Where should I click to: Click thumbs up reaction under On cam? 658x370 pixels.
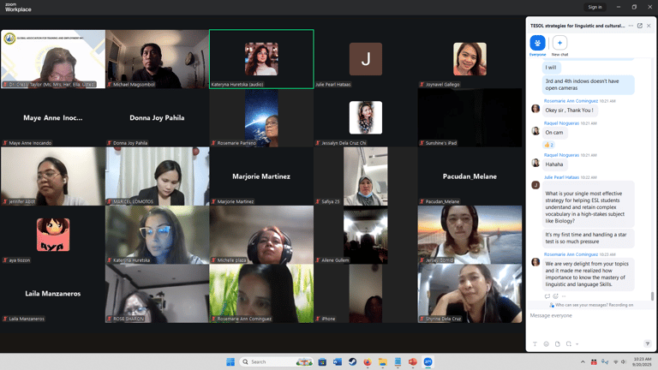(x=549, y=145)
